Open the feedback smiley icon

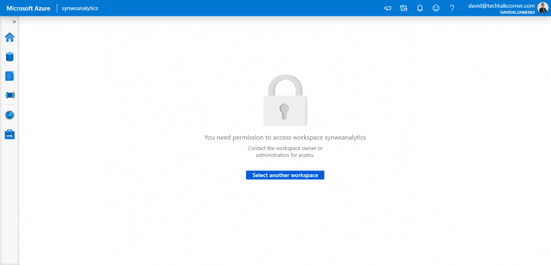pos(436,8)
